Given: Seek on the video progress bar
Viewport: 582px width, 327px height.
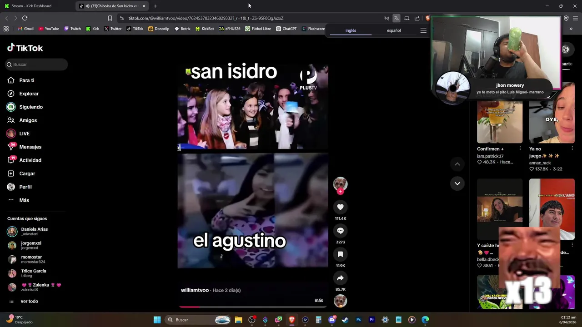Looking at the screenshot, I should click(x=252, y=307).
